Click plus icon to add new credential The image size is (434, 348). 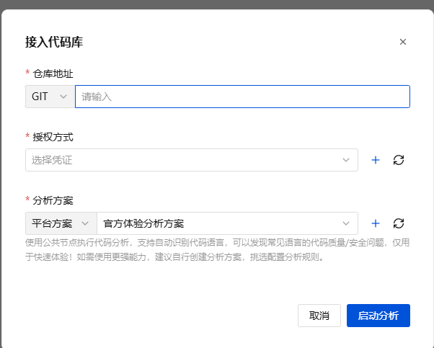click(375, 160)
